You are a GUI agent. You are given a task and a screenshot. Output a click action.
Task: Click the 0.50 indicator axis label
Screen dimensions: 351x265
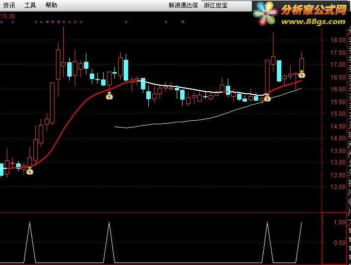click(340, 243)
